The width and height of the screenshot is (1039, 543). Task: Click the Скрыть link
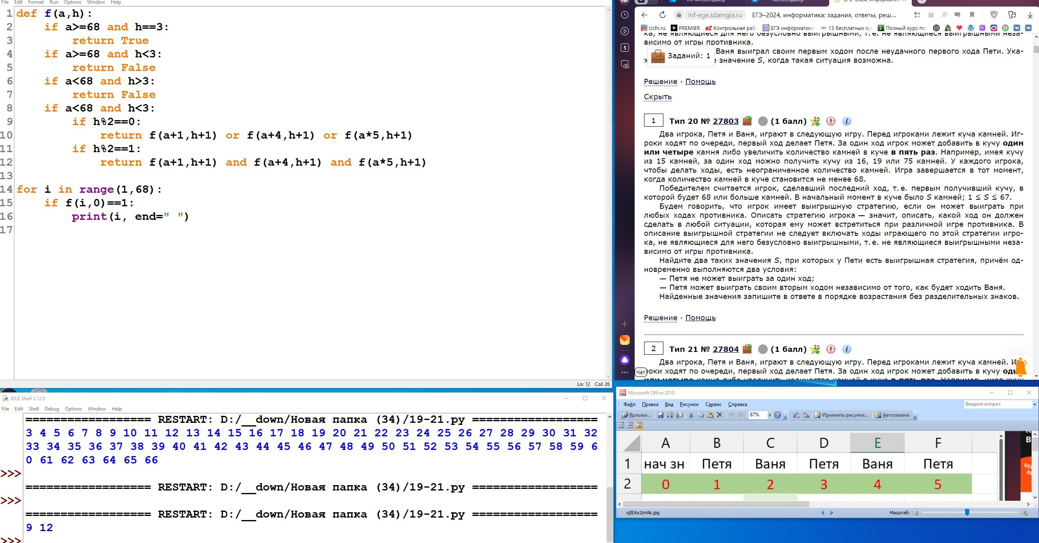[658, 97]
